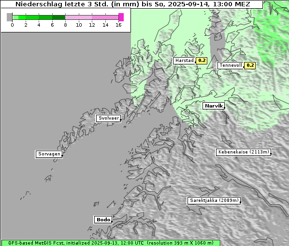Click the Kebenekaise (2113m) peak label
The height and width of the screenshot is (246, 289).
[243, 152]
